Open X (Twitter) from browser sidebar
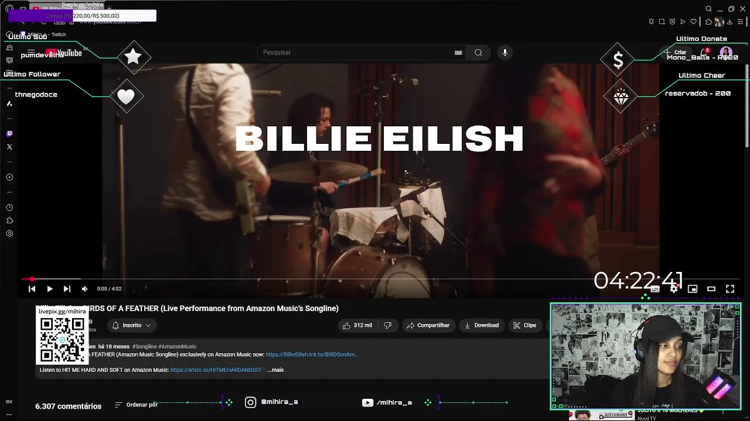750x421 pixels. (9, 147)
